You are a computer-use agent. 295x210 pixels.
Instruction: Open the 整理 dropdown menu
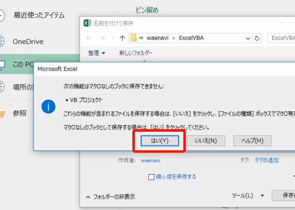pos(97,53)
